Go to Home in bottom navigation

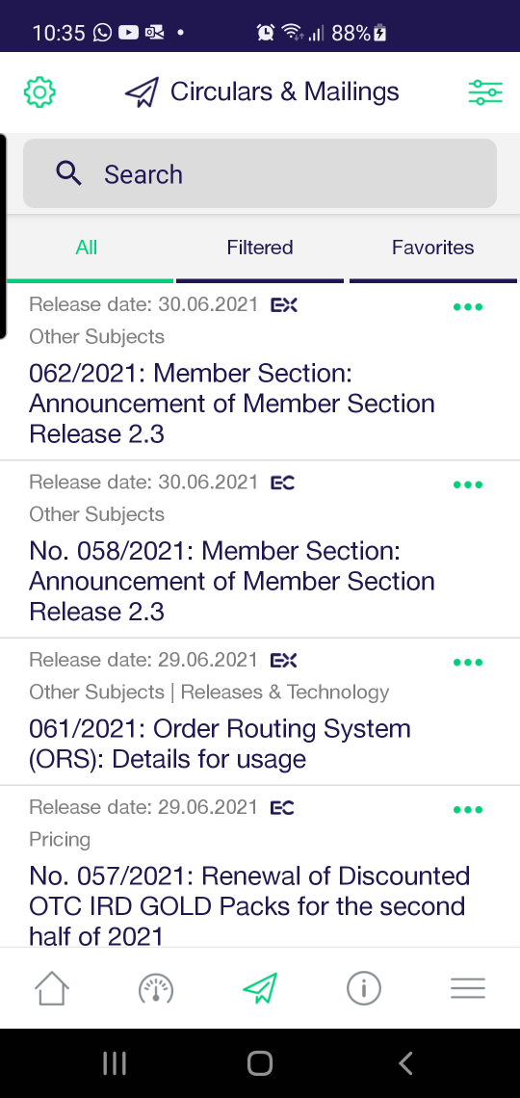[52, 988]
